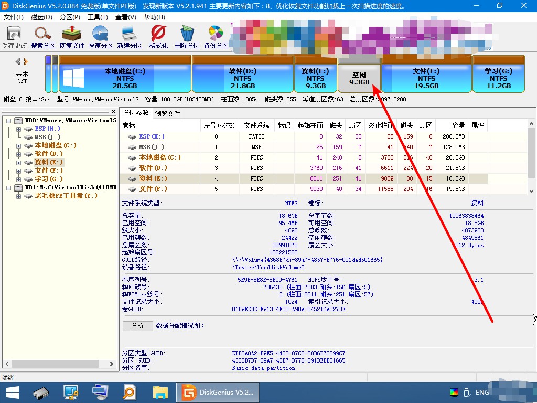The width and height of the screenshot is (537, 403).
Task: Select the 学习(G:) block in disk map
Action: tap(499, 75)
